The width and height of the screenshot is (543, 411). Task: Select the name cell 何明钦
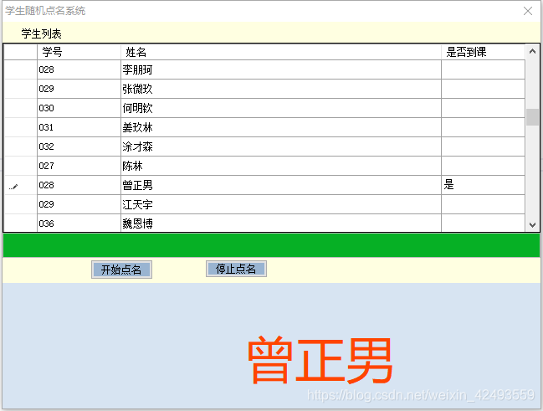tap(281, 108)
